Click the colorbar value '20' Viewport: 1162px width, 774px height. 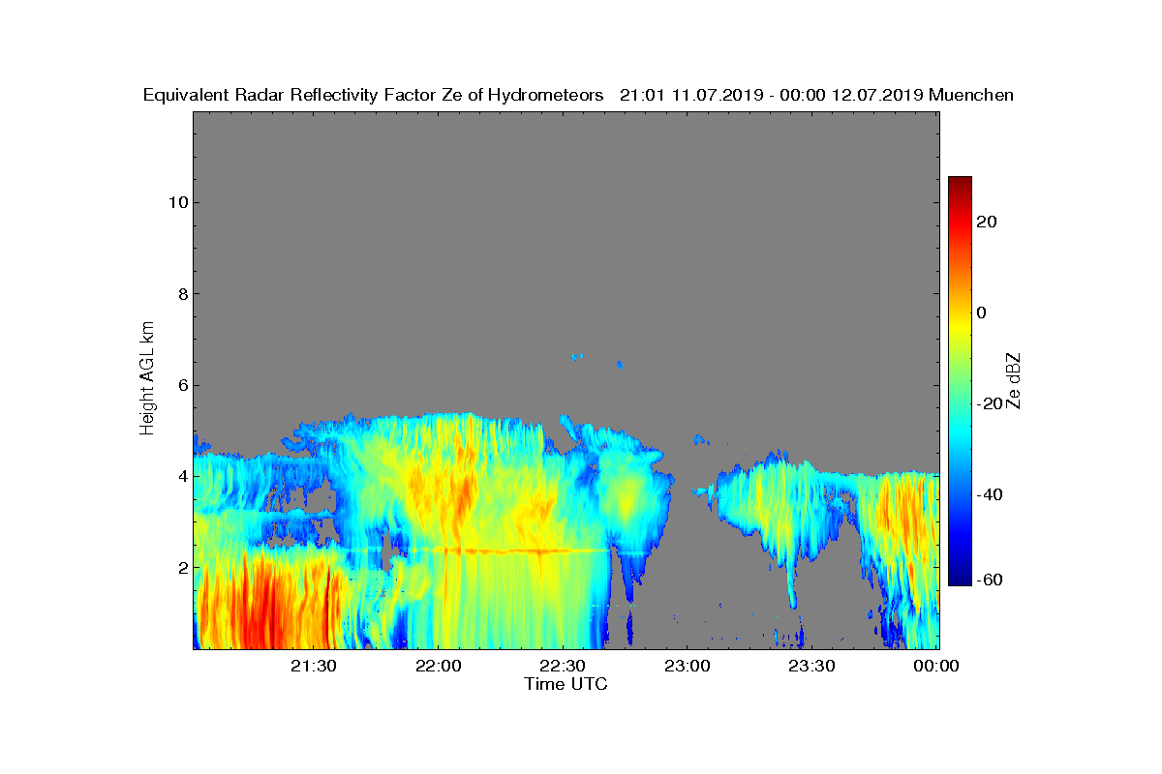[989, 222]
